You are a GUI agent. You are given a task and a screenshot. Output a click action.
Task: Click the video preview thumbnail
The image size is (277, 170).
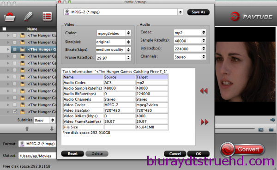(x=245, y=71)
